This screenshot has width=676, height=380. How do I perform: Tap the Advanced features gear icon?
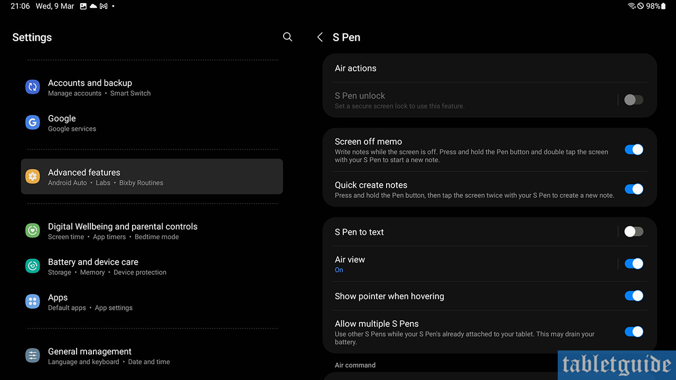(x=33, y=177)
